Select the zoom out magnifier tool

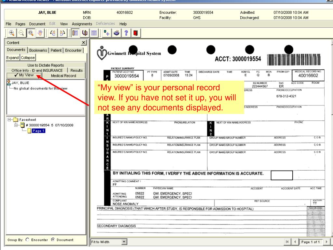coord(21,33)
